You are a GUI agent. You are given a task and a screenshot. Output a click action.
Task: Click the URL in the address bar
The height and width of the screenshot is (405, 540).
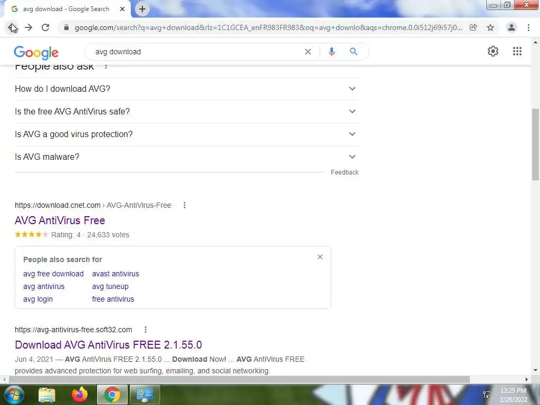click(x=268, y=27)
